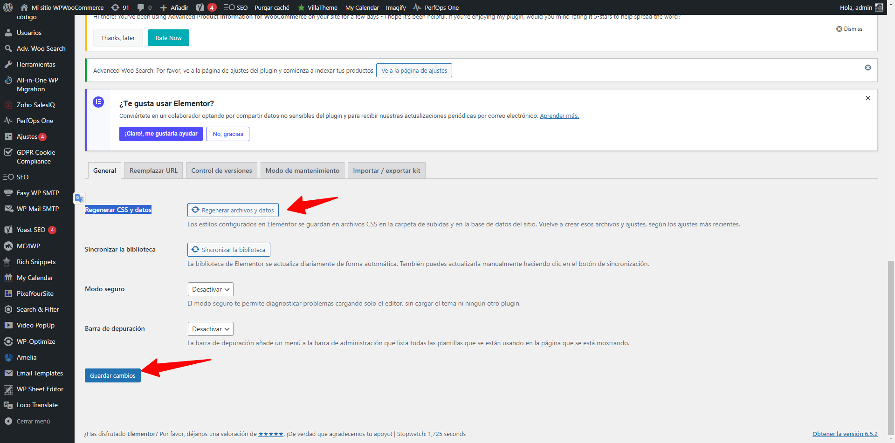Click Purgar caché in admin bar
895x443 pixels.
(272, 7)
